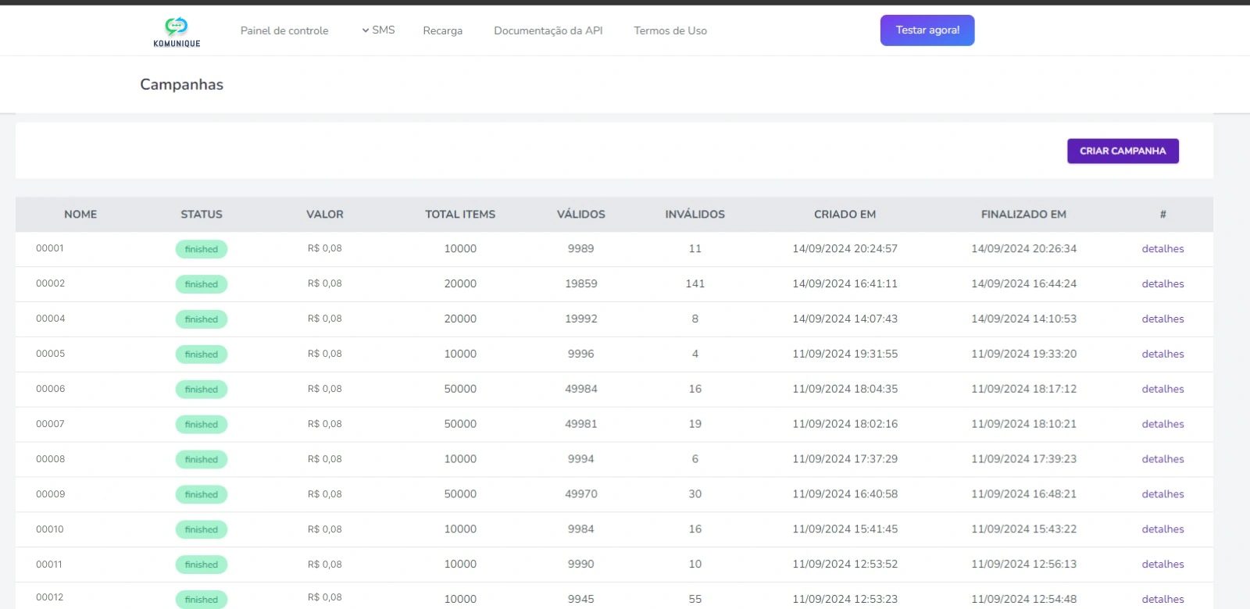Open detalhes for campaign 00005
Screen dimensions: 1250x609
click(x=1162, y=354)
